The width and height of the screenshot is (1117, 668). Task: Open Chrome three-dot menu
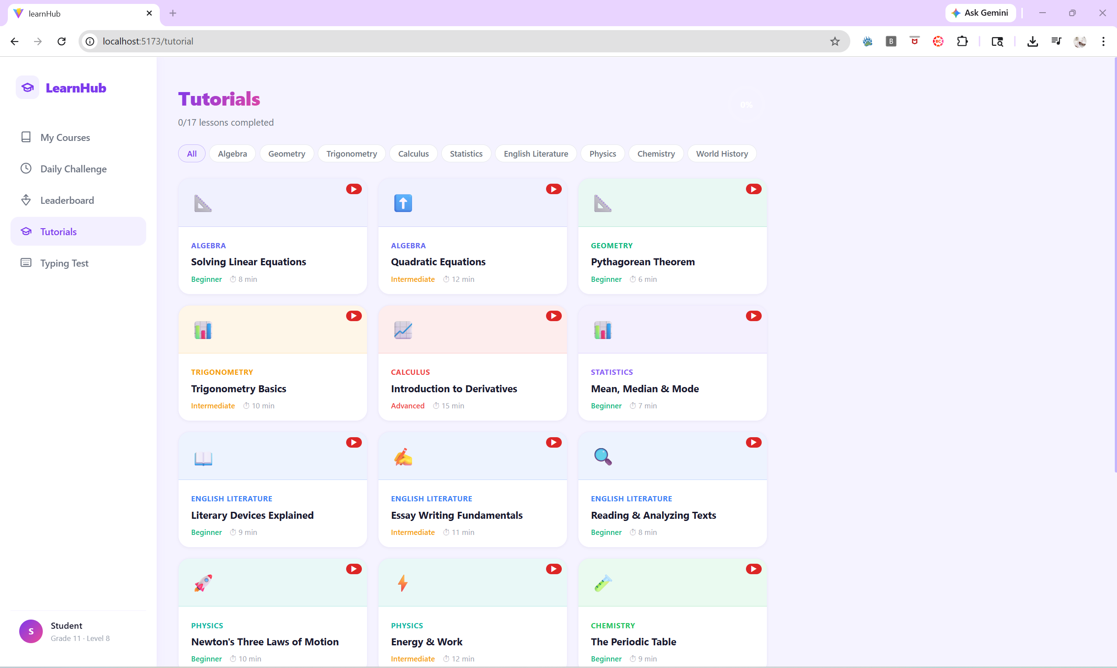point(1103,41)
